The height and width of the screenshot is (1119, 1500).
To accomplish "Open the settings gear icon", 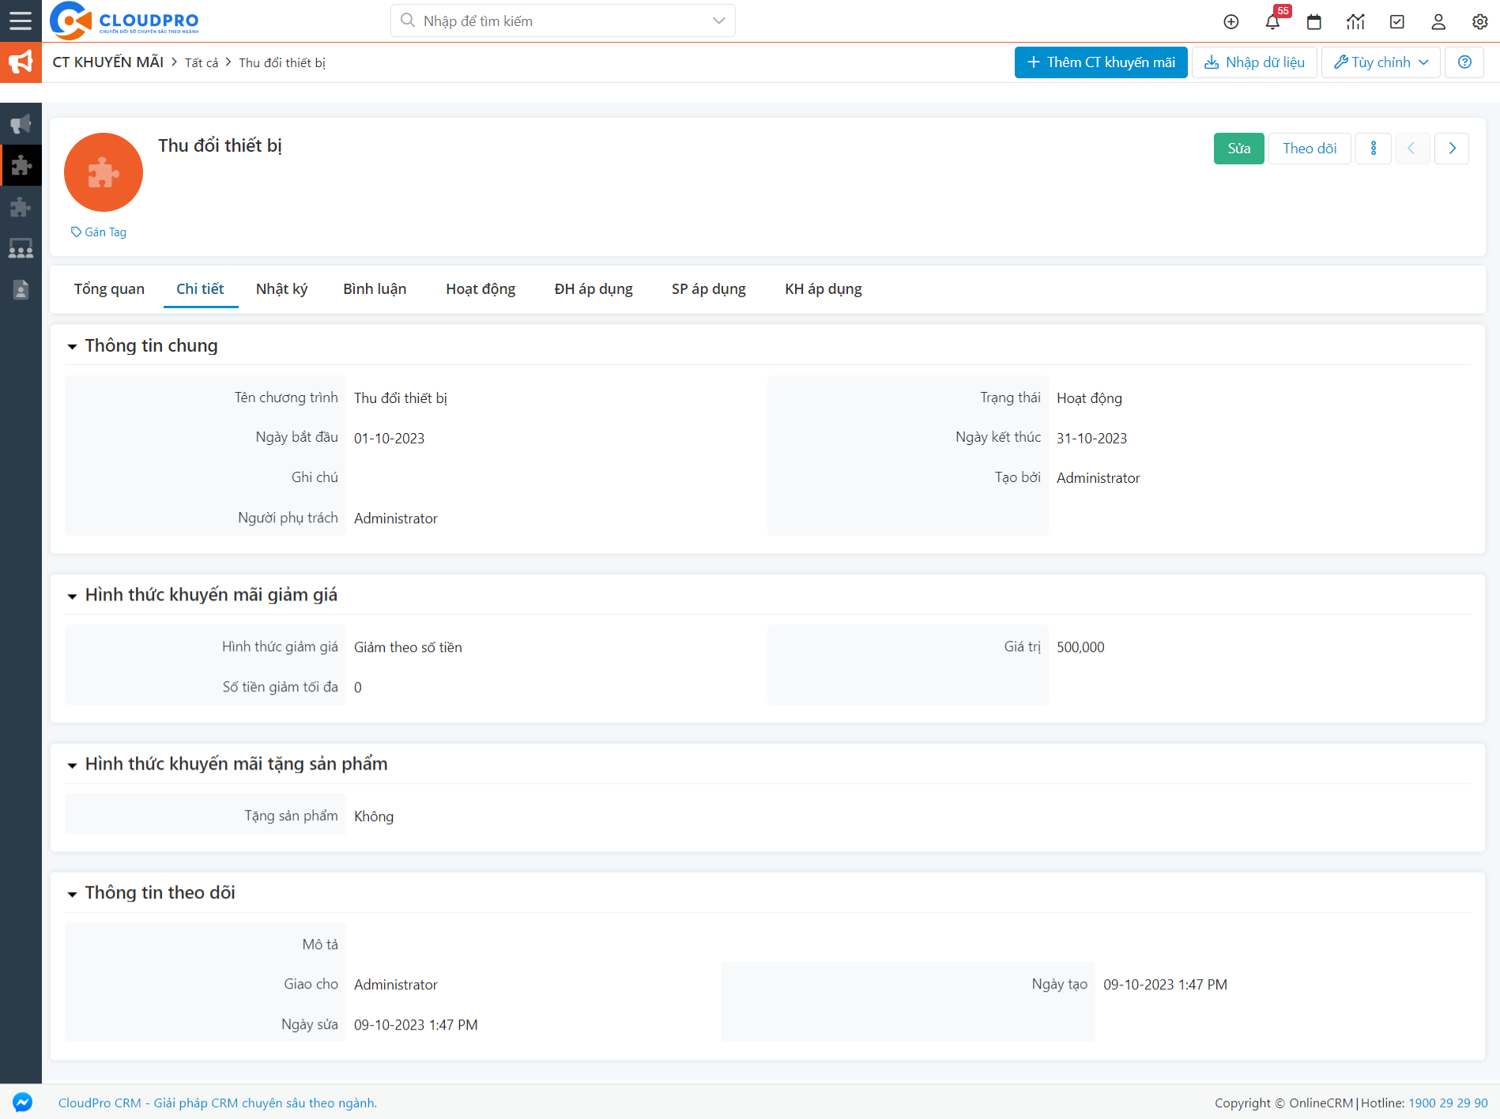I will click(1479, 21).
